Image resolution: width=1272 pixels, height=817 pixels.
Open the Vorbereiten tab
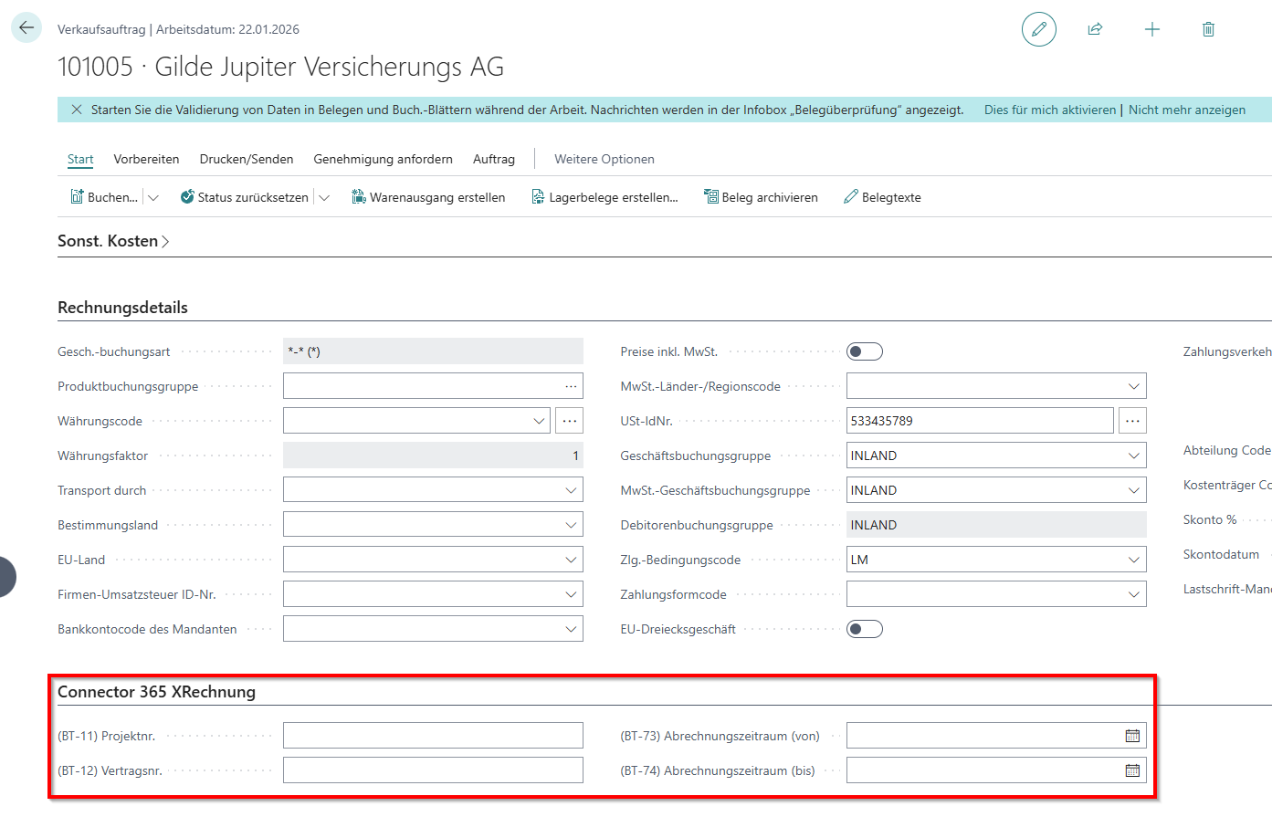[146, 159]
